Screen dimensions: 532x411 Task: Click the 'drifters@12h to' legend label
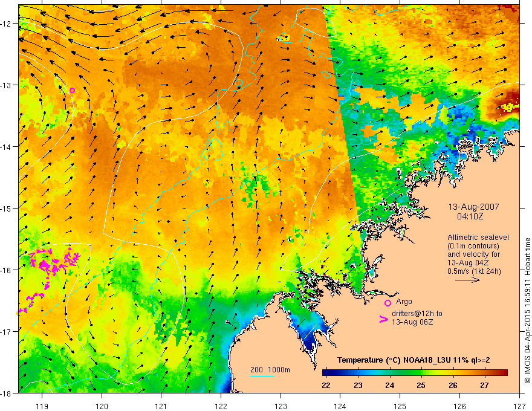pyautogui.click(x=417, y=314)
